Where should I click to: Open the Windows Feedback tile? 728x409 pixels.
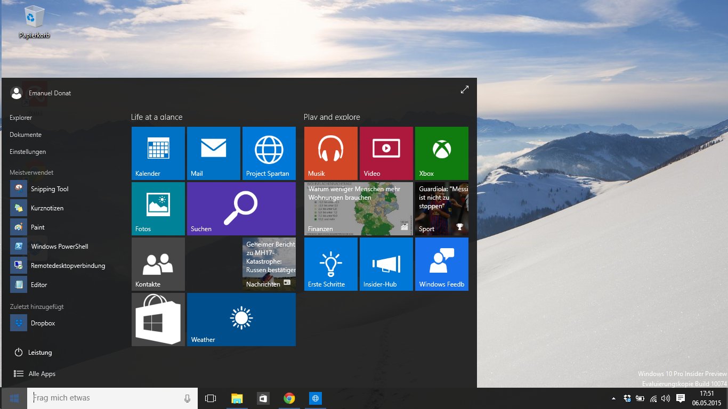tap(442, 264)
